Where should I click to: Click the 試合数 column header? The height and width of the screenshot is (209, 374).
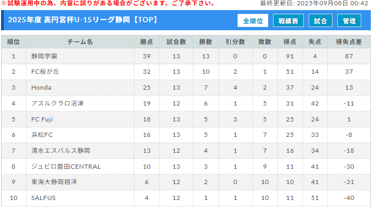coord(176,42)
